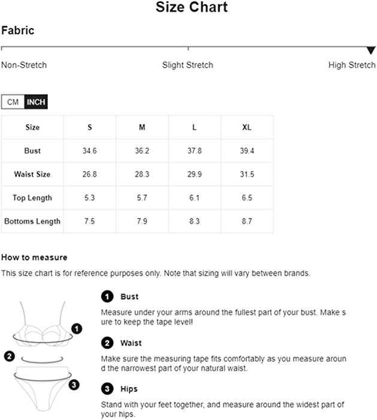
Task: Click the number 1 Bust icon in the list
Action: (x=107, y=296)
